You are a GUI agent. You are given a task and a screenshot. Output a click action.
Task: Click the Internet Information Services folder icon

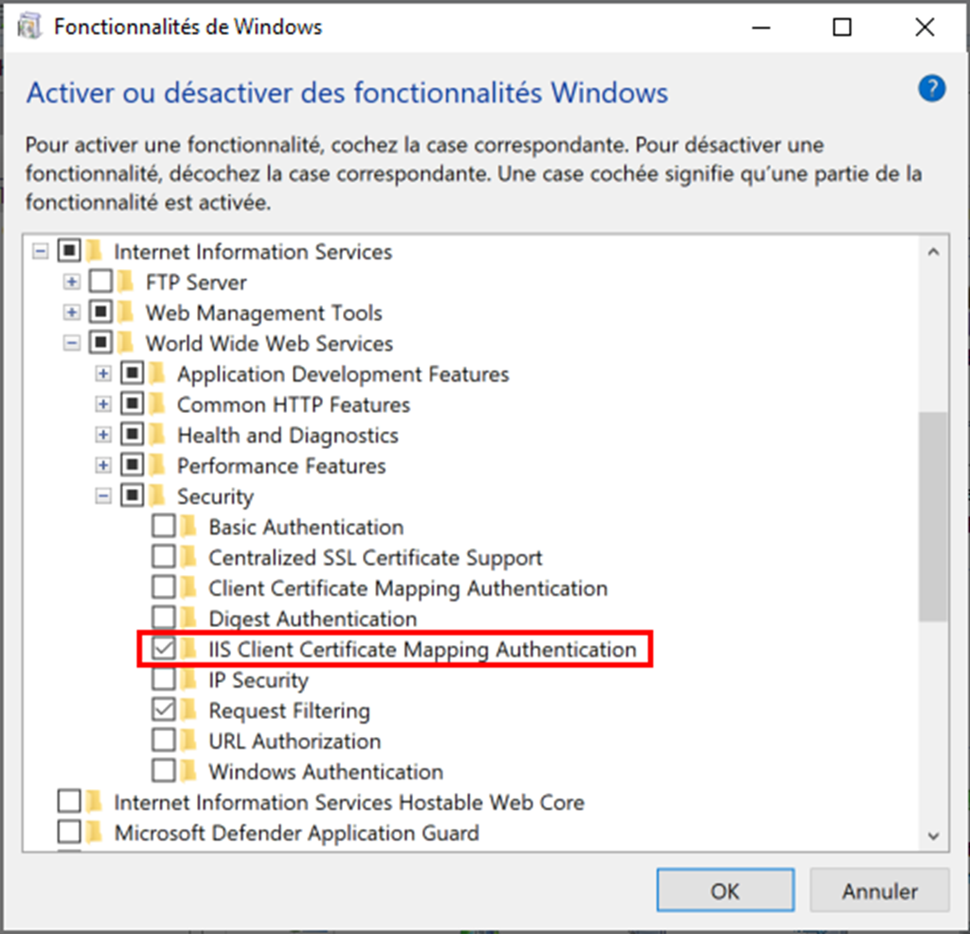pyautogui.click(x=95, y=251)
